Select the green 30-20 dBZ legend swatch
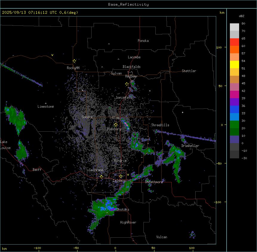The width and height of the screenshot is (257, 252). click(234, 125)
